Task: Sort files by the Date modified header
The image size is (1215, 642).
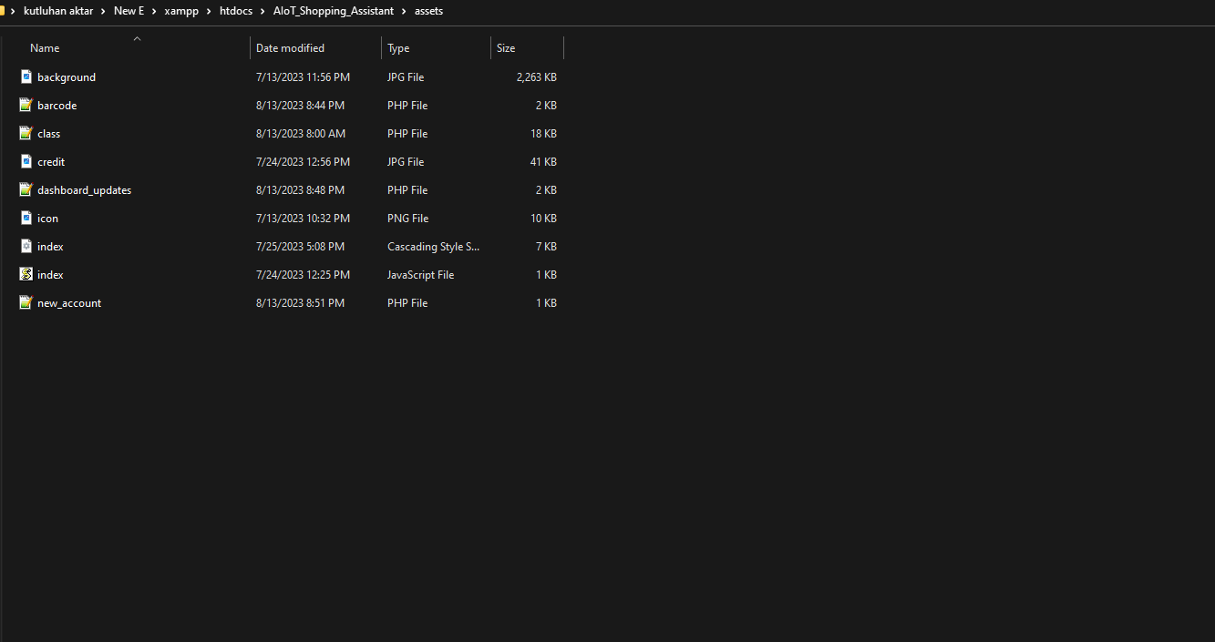Action: coord(288,47)
